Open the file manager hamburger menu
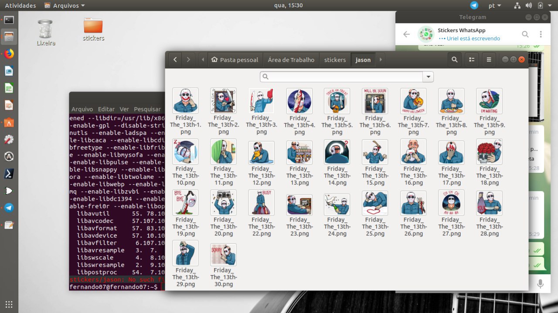Image resolution: width=558 pixels, height=313 pixels. point(489,60)
